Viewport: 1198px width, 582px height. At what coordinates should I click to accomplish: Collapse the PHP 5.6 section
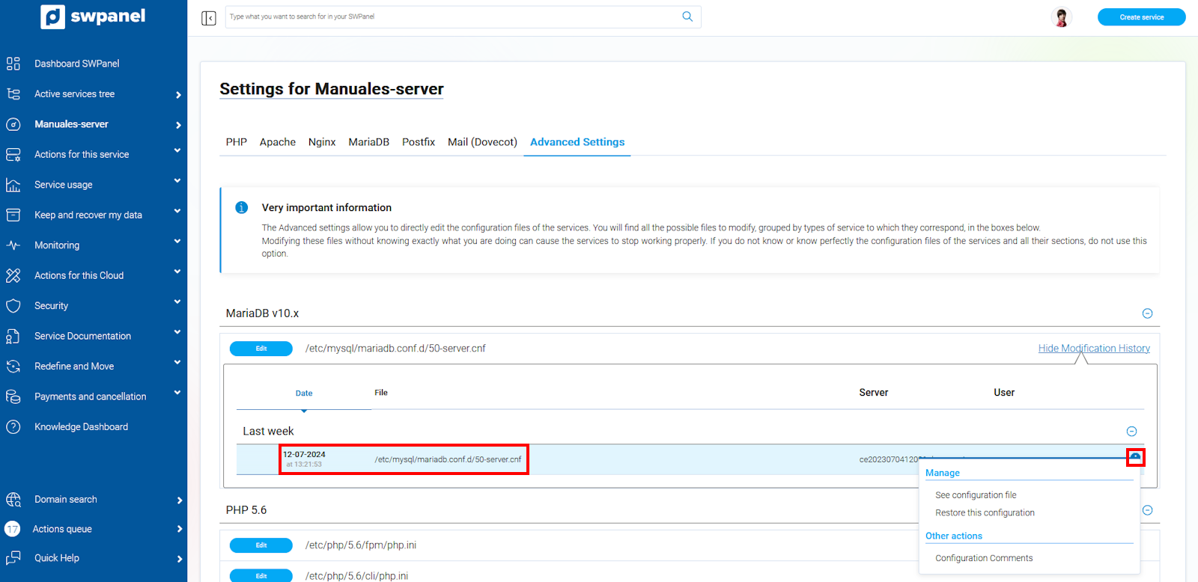tap(1147, 510)
